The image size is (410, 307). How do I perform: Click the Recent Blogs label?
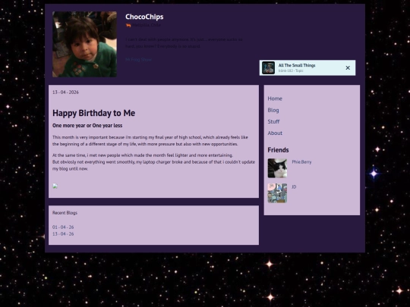tap(65, 213)
